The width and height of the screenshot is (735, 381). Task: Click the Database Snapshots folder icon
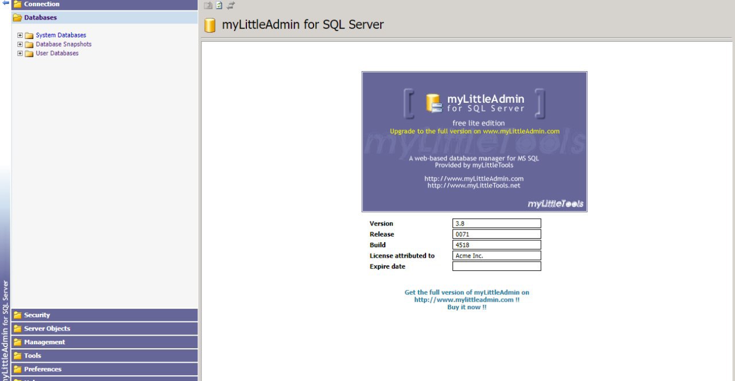29,44
